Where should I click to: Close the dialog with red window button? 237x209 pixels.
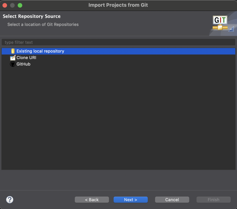(x=5, y=5)
